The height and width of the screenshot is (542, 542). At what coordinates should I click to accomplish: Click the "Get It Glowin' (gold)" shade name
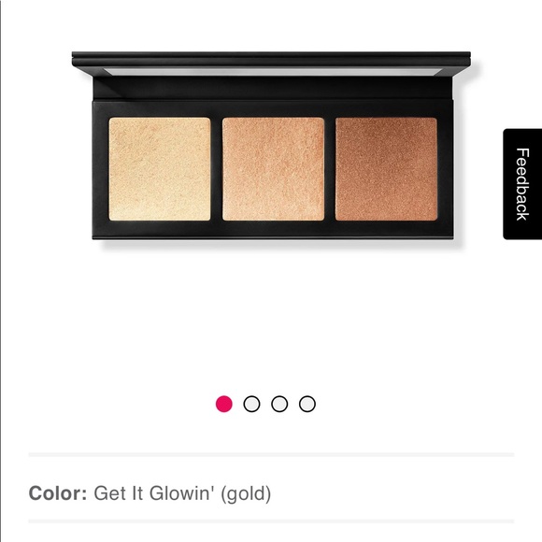pos(182,493)
